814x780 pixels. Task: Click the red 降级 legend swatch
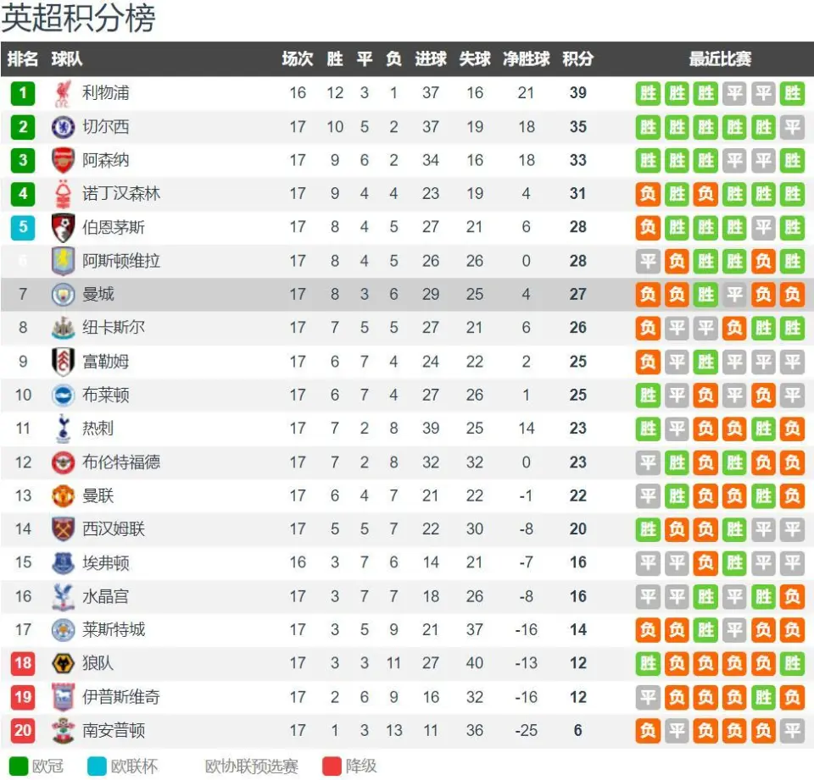tap(332, 766)
